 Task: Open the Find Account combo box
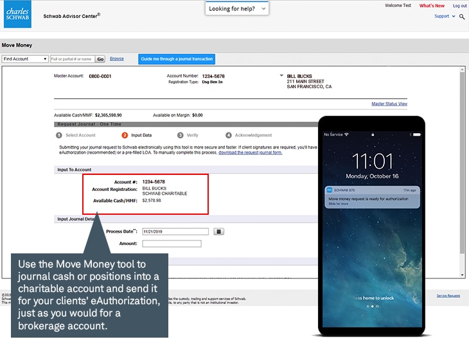pyautogui.click(x=25, y=59)
